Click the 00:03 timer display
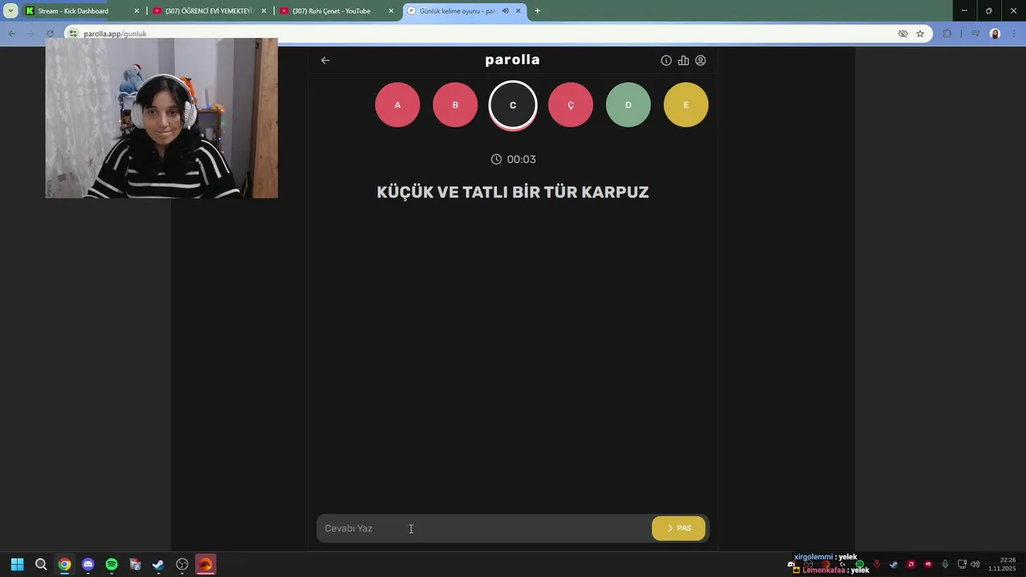Image resolution: width=1026 pixels, height=577 pixels. (513, 159)
